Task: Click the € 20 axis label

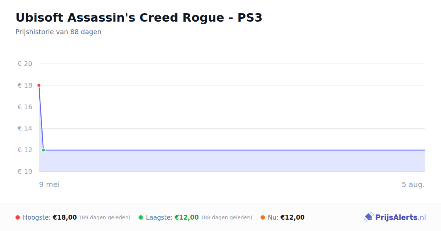Action: coord(25,64)
